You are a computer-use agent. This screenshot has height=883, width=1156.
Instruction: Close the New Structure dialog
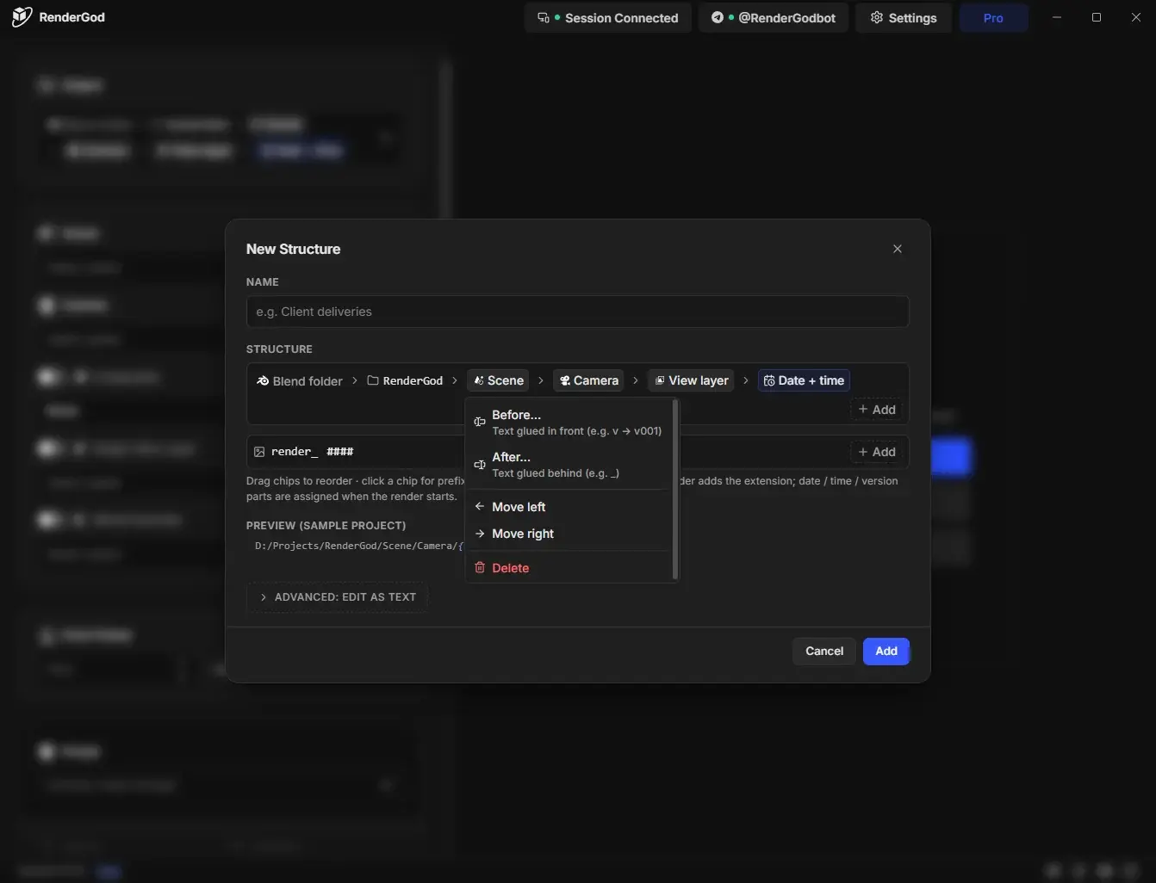898,249
